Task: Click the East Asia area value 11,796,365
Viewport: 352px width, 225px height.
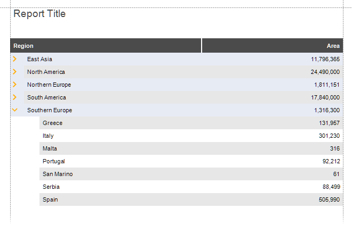Action: click(325, 59)
